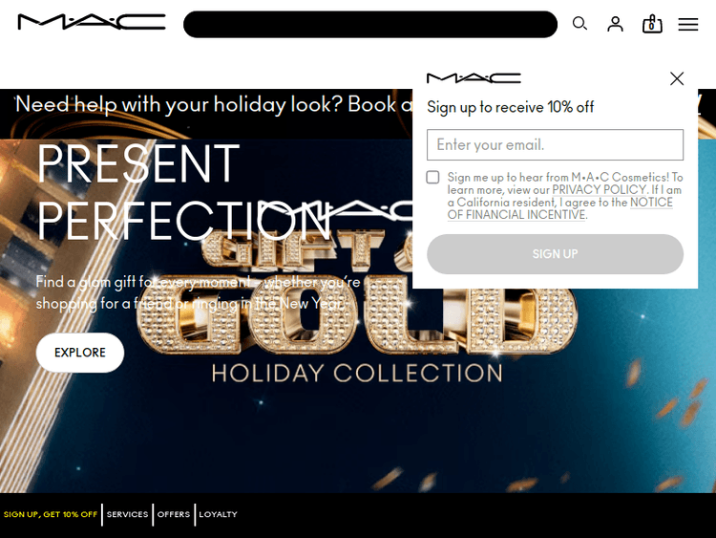
Task: Select the OFFERS footer tab
Action: coord(174,514)
